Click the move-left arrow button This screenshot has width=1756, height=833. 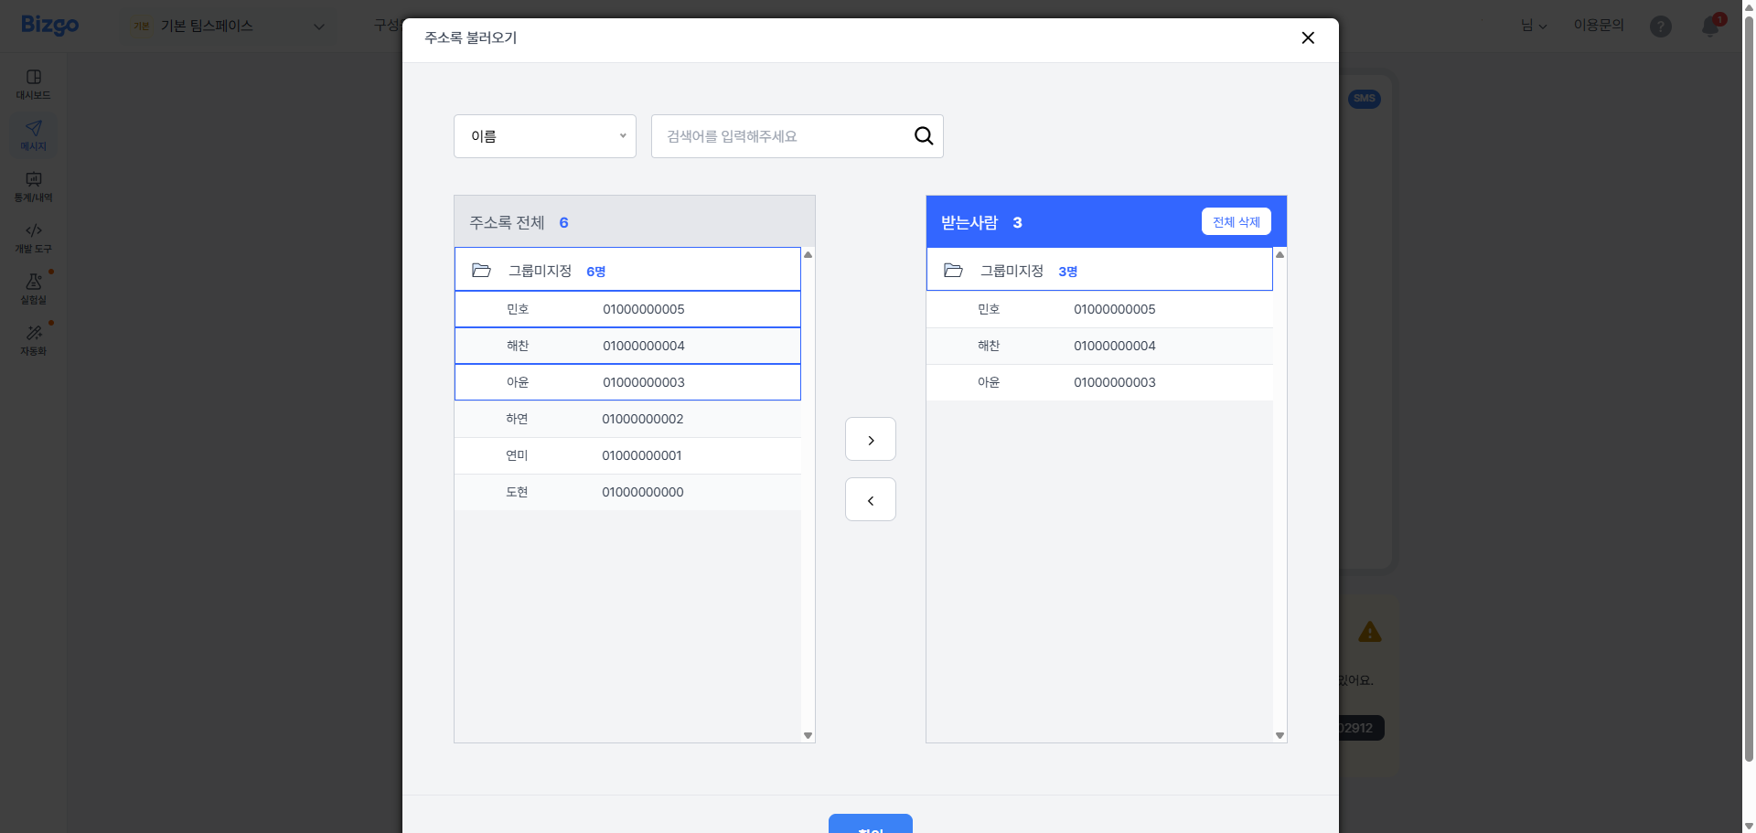point(870,500)
